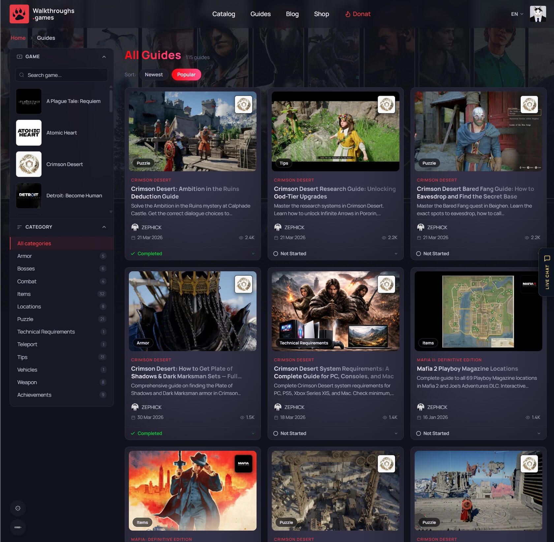
Task: Open Ambition in the Ruins castle thumbnail
Action: click(193, 131)
